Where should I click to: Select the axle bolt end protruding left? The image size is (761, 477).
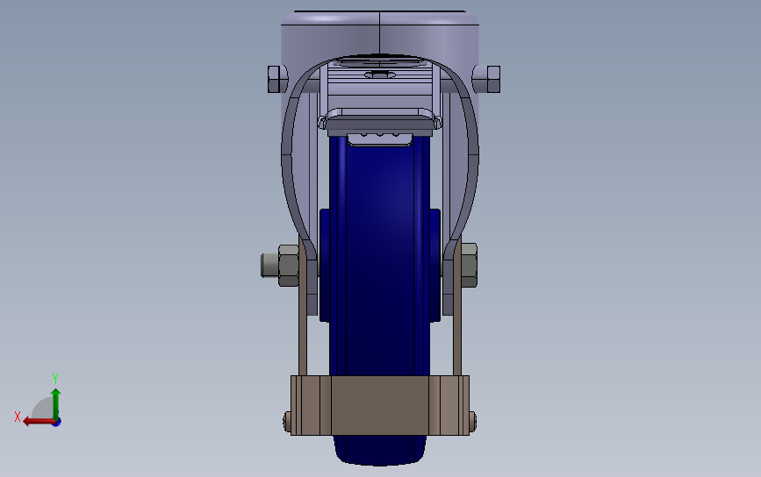[269, 265]
